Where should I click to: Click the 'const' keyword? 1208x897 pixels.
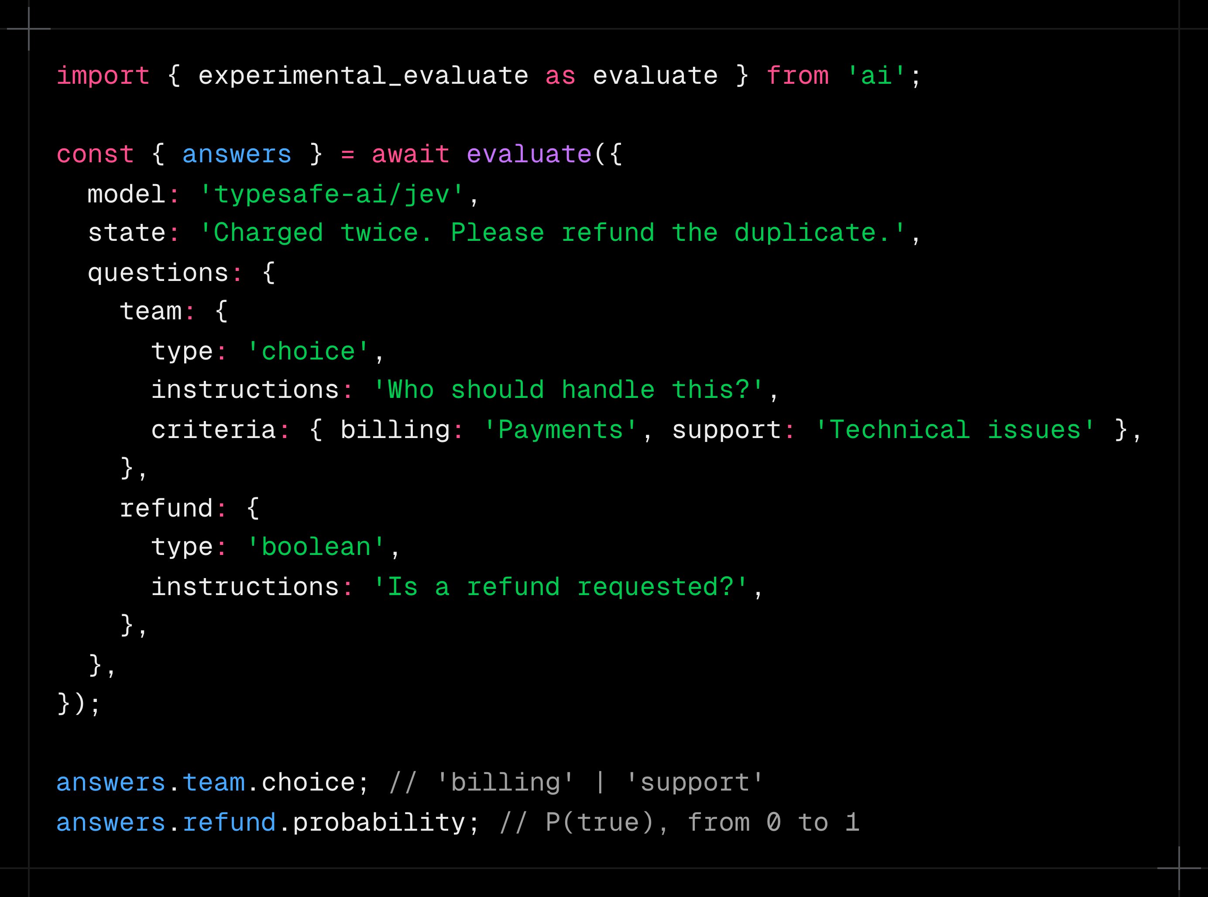[x=95, y=155]
